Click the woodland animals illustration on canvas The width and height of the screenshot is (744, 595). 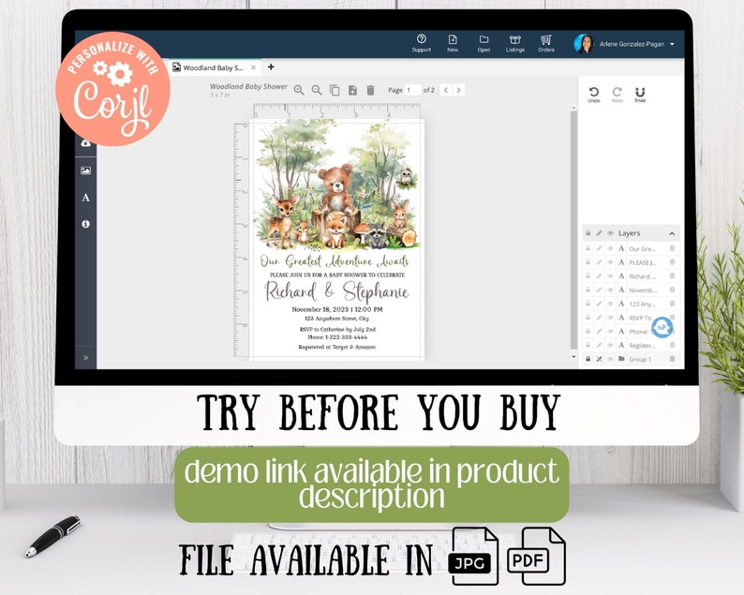(337, 185)
